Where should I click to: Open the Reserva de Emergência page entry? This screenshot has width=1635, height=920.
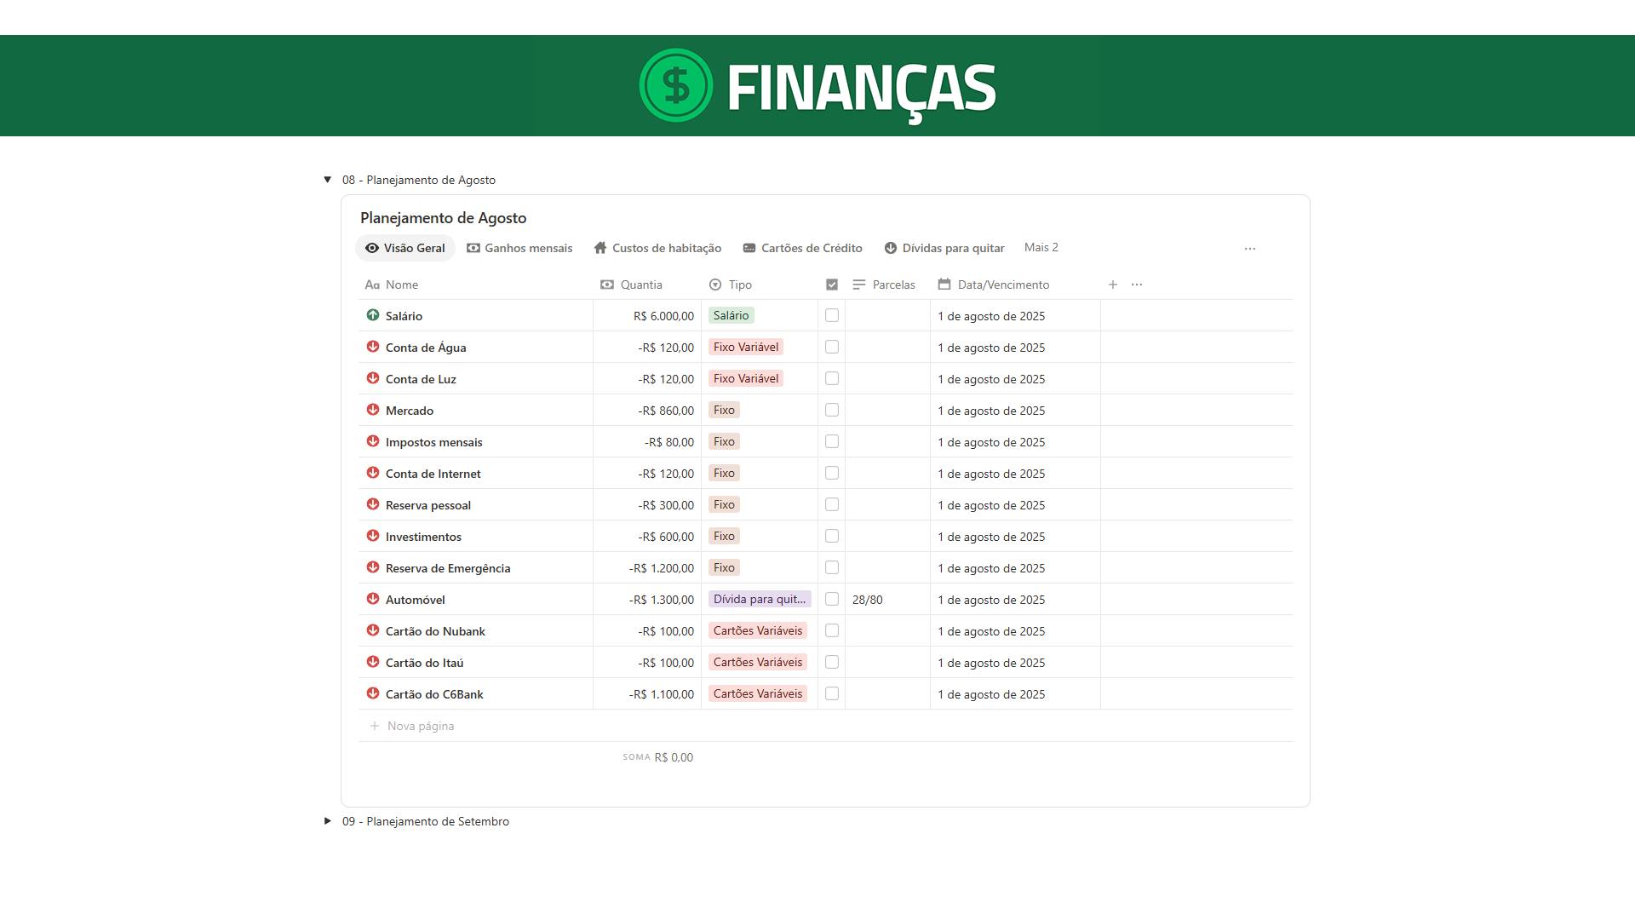(x=448, y=568)
